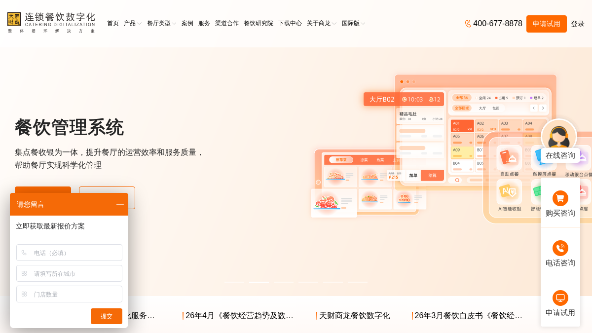Expand the 国际版 dropdown menu
This screenshot has width=592, height=333.
(353, 23)
